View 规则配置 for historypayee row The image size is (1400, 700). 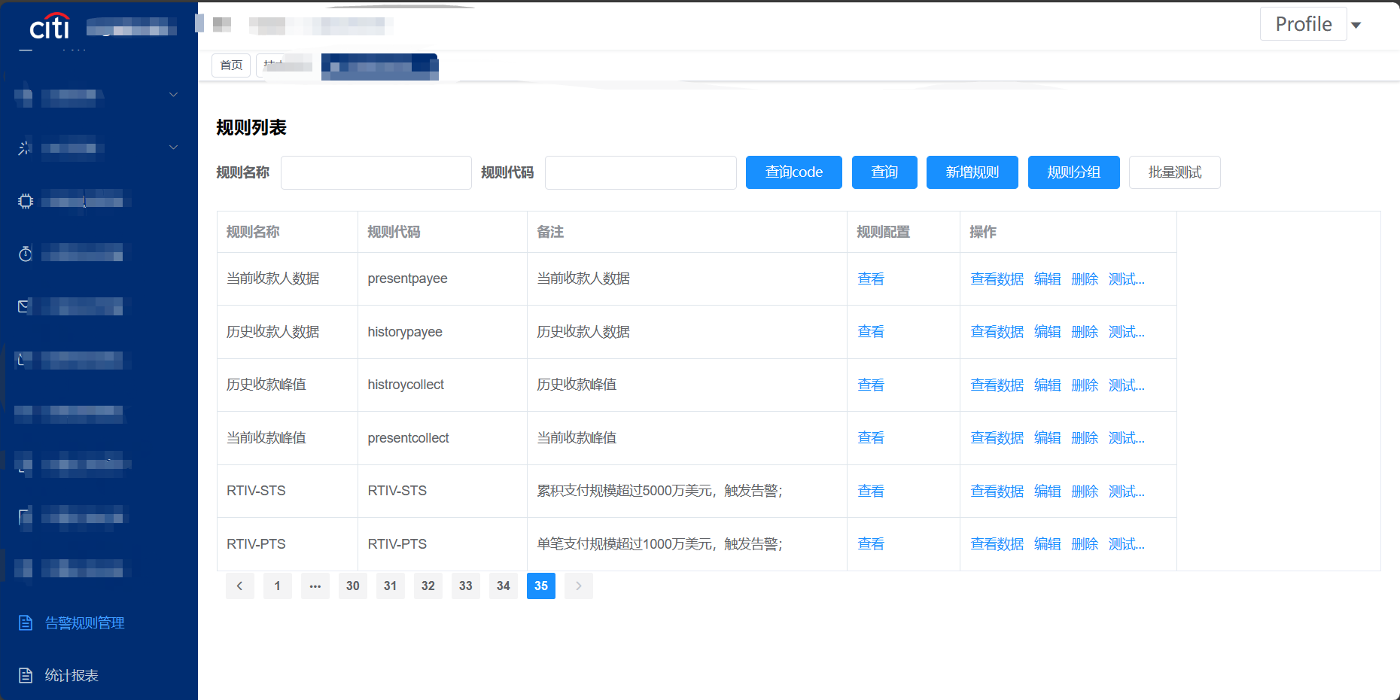(x=871, y=332)
